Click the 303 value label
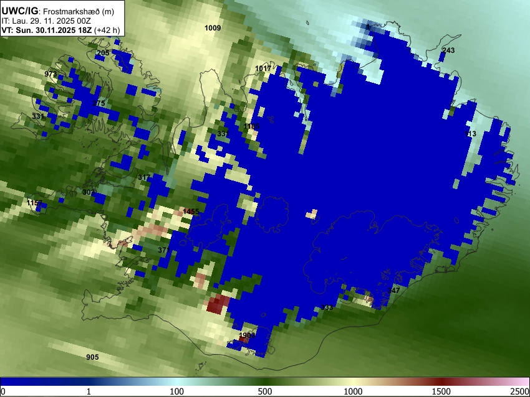 [x=89, y=192]
